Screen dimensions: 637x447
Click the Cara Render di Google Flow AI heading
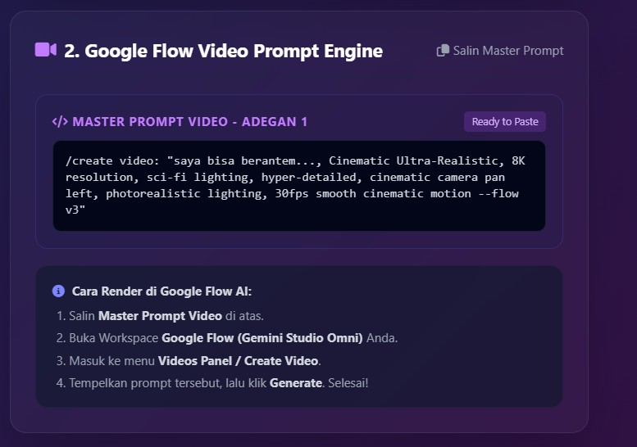162,291
